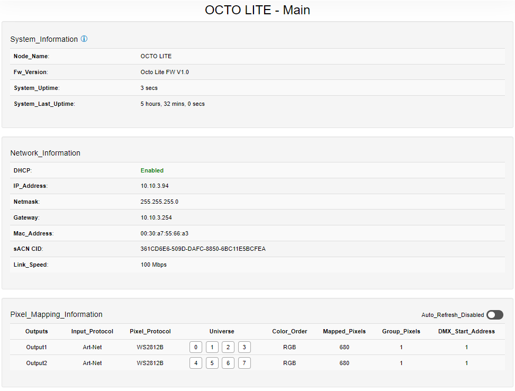Click the Network_Information heading
515x391 pixels.
point(46,153)
